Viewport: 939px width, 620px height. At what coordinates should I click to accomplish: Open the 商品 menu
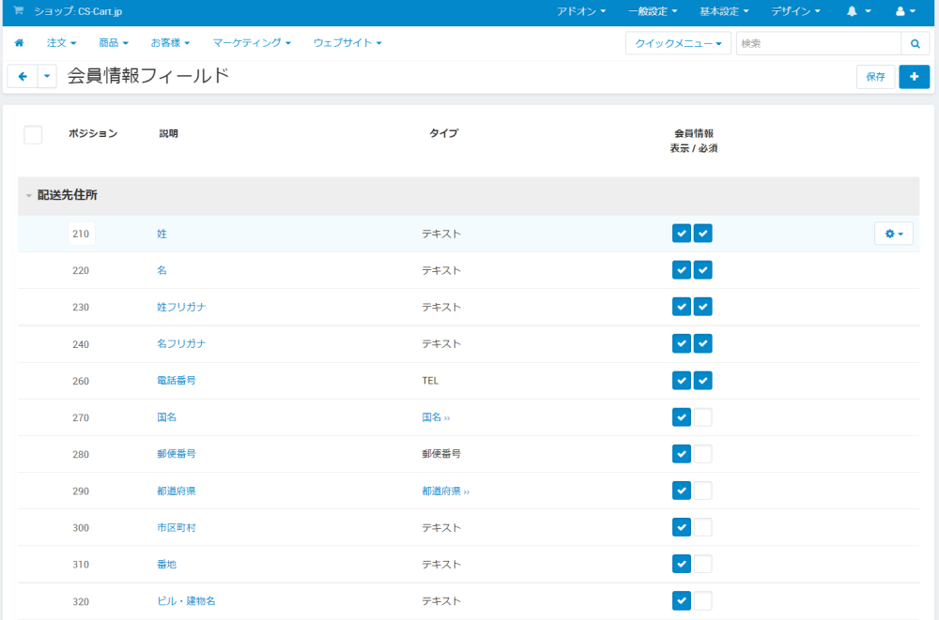114,43
